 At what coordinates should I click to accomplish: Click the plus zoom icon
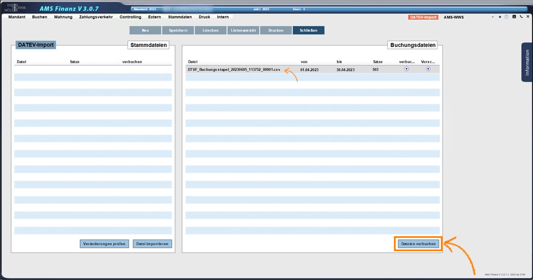coord(500,17)
